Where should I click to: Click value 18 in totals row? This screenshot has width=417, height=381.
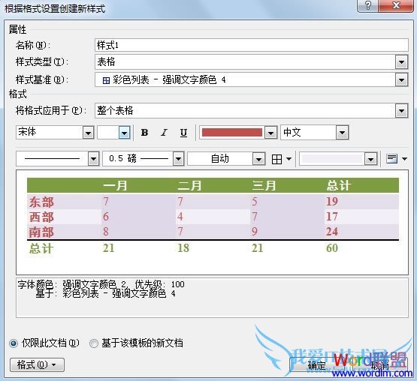pyautogui.click(x=183, y=248)
